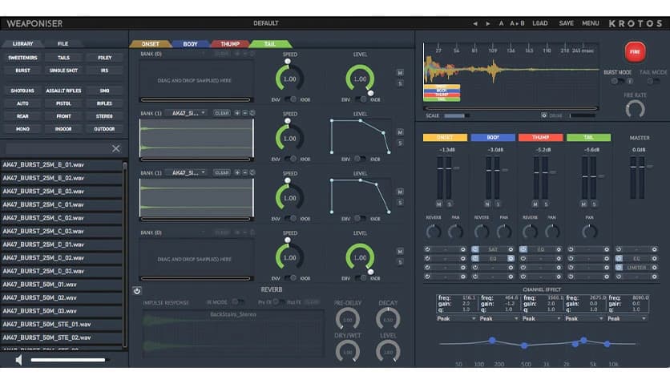Image resolution: width=670 pixels, height=388 pixels.
Task: Remove sample with minus icon in second bank
Action: 245,113
